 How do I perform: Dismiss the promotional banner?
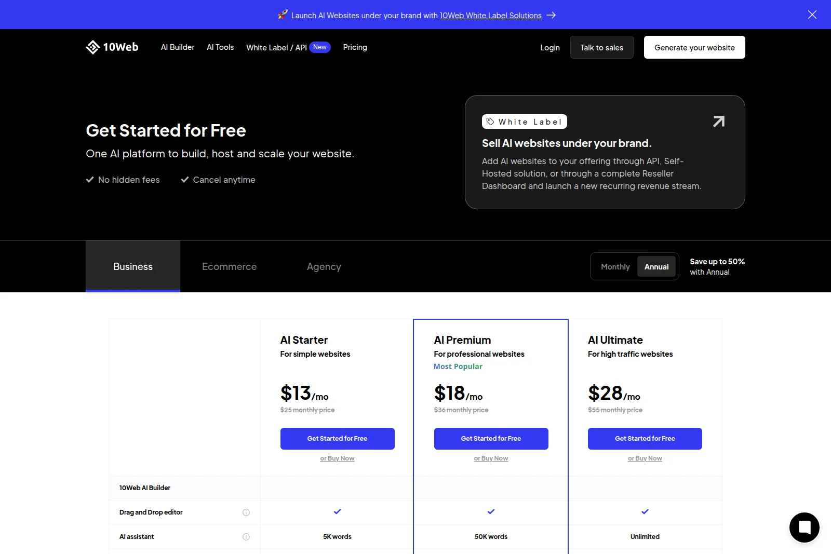pos(812,15)
